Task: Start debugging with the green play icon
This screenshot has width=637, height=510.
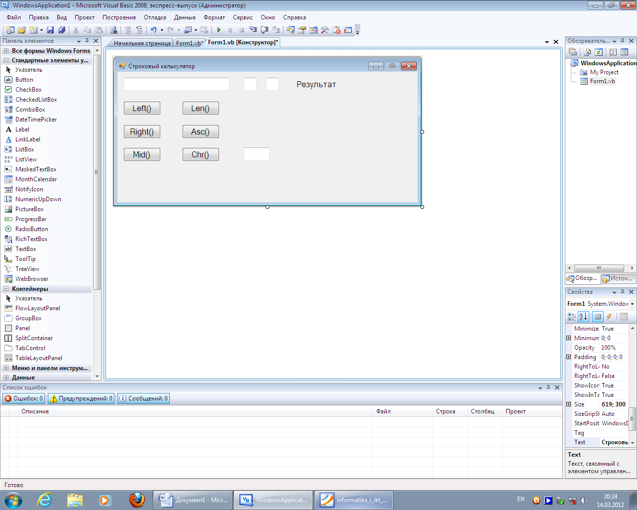Action: pos(219,30)
